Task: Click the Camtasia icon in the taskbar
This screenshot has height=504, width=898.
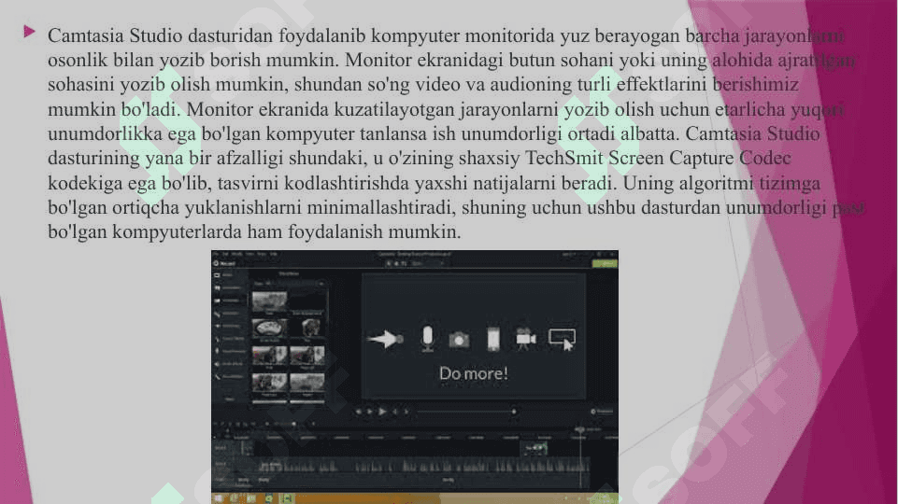Action: coord(287,498)
